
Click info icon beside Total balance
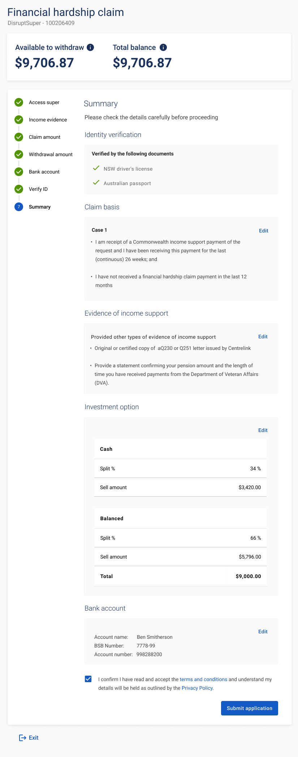163,47
